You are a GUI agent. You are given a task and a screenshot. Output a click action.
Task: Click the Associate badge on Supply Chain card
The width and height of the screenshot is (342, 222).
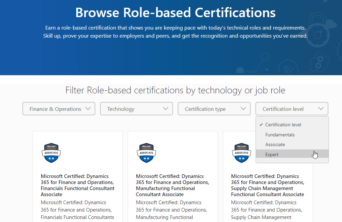click(241, 153)
